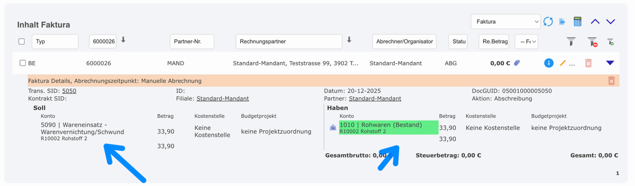
Task: Click trash icon in Faktura Details bar
Action: click(x=611, y=80)
